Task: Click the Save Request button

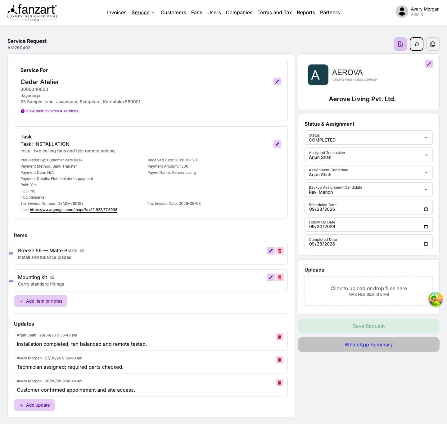Action: point(368,326)
